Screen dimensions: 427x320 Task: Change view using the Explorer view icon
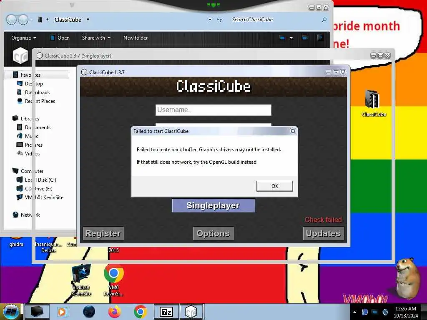[x=282, y=38]
